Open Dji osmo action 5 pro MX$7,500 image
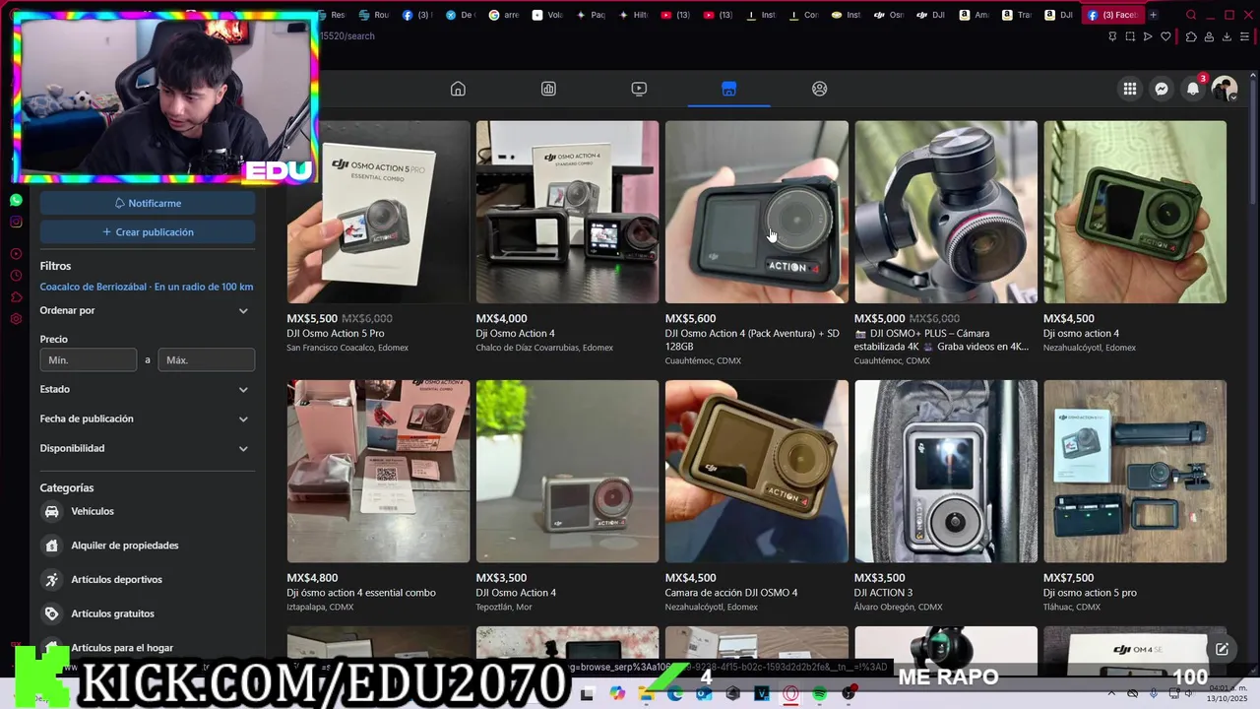 [1135, 472]
